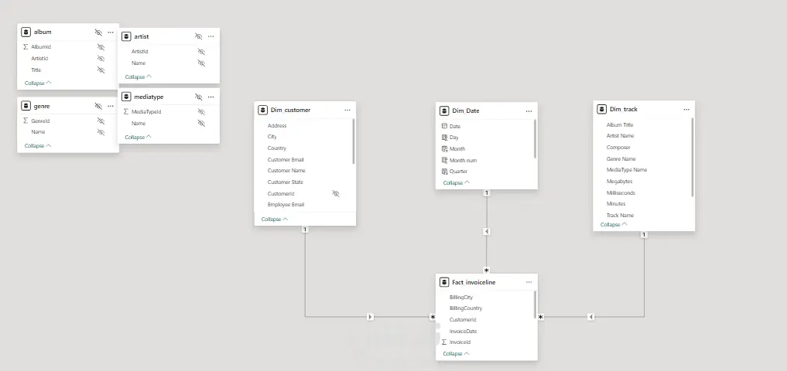Screen dimensions: 787x371
Task: Open more options for Dim_customer table
Action: coord(347,111)
